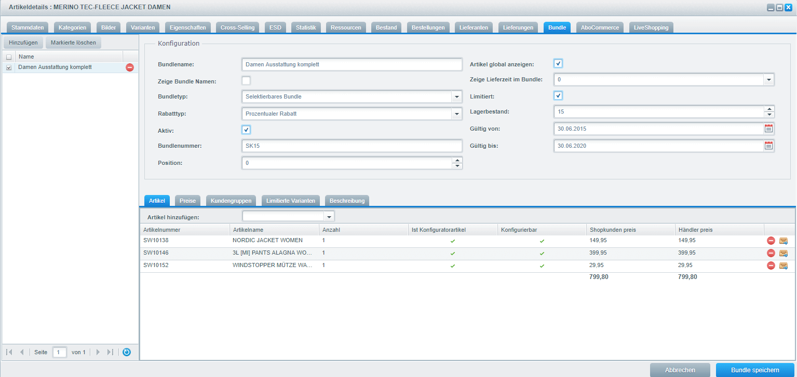
Task: Increase Position value with up spinner
Action: (457, 160)
